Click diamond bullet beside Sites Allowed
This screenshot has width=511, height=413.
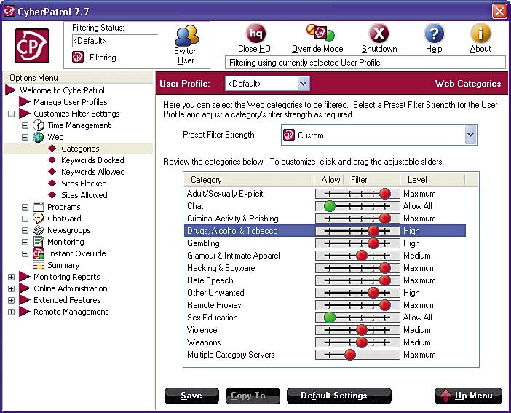click(x=52, y=195)
